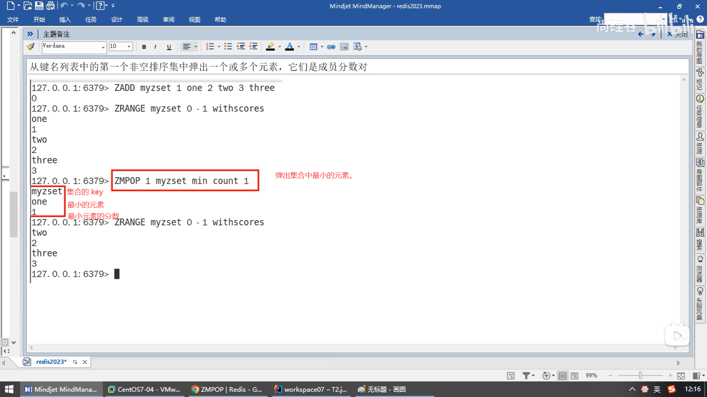This screenshot has height=397, width=707.
Task: Insert an image into the notes
Action: 344,47
